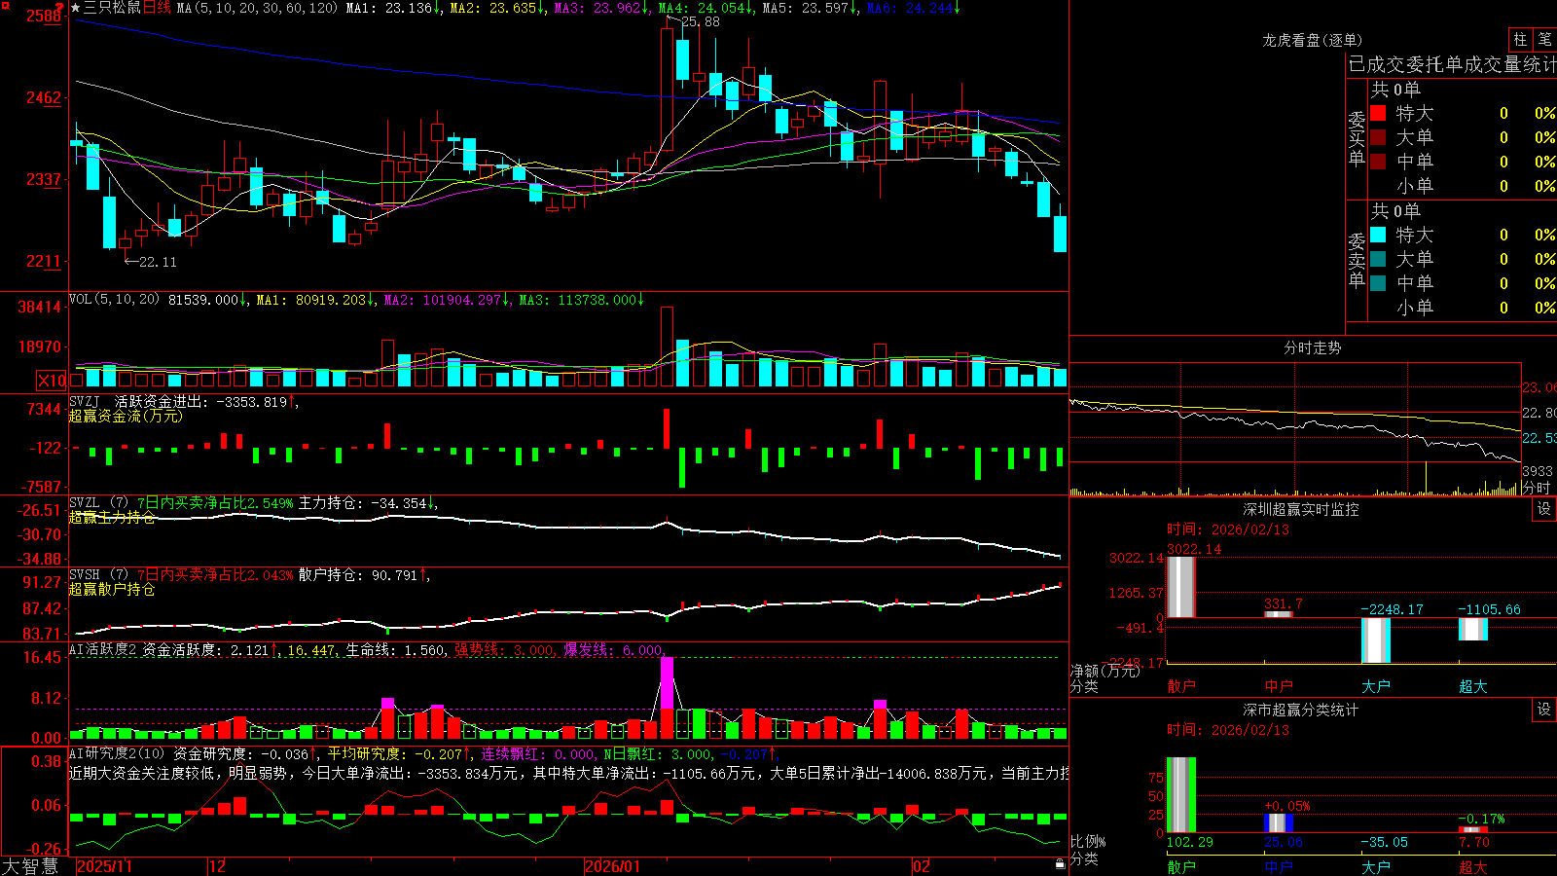Click the 25.88 high price annotation
Viewport: 1557px width, 876px height.
[x=701, y=21]
